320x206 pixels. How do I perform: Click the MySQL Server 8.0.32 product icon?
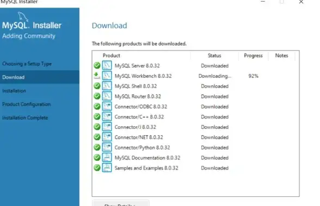coord(107,65)
